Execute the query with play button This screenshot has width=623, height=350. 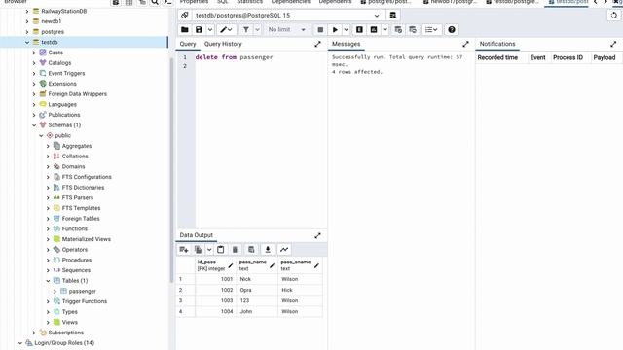pyautogui.click(x=335, y=30)
